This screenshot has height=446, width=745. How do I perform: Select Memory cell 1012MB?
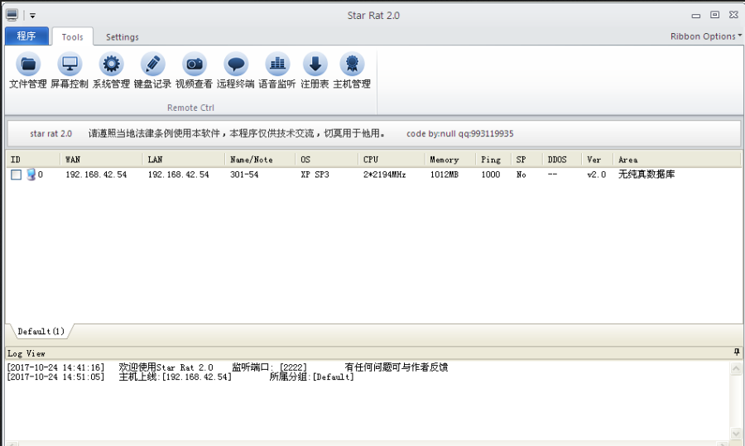coord(445,175)
